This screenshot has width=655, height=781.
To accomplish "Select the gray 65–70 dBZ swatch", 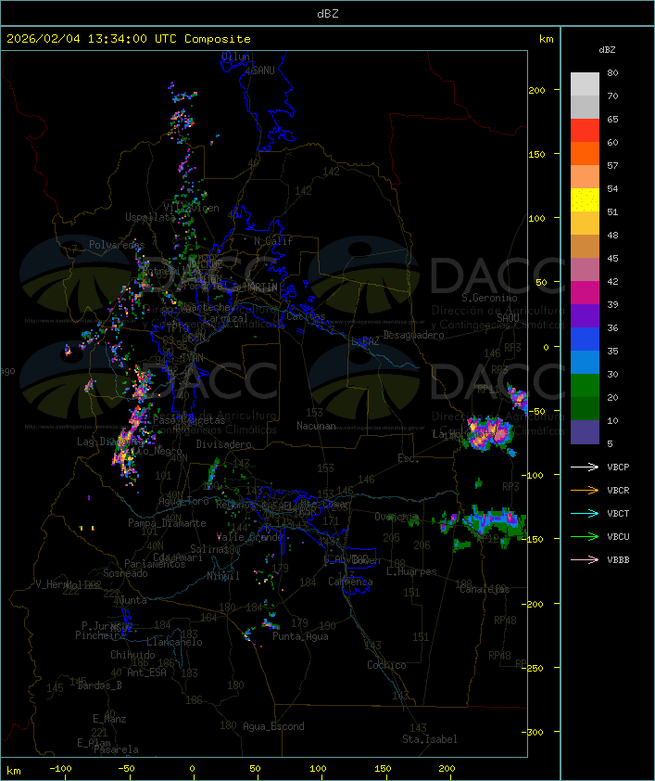I will 585,107.
